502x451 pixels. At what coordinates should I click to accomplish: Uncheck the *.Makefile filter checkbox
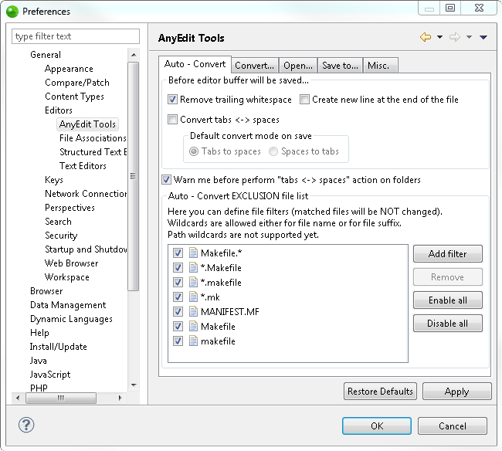pyautogui.click(x=178, y=268)
